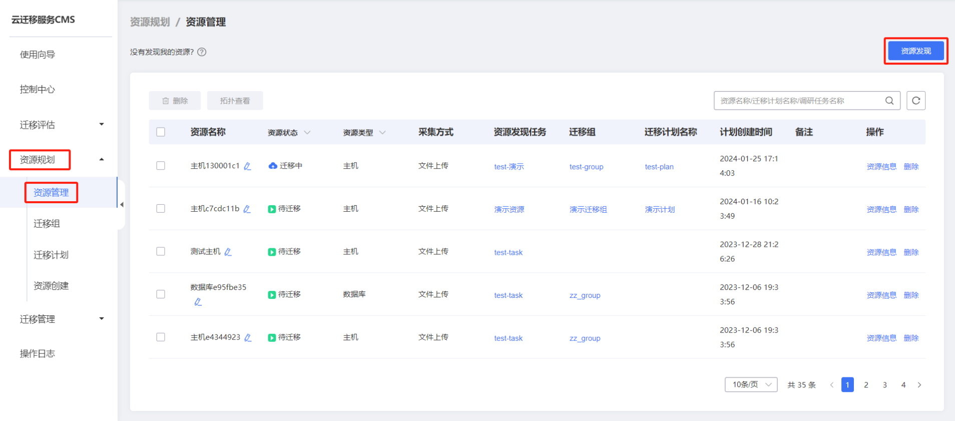Check the 主机130001c1 row checkbox

pos(161,166)
